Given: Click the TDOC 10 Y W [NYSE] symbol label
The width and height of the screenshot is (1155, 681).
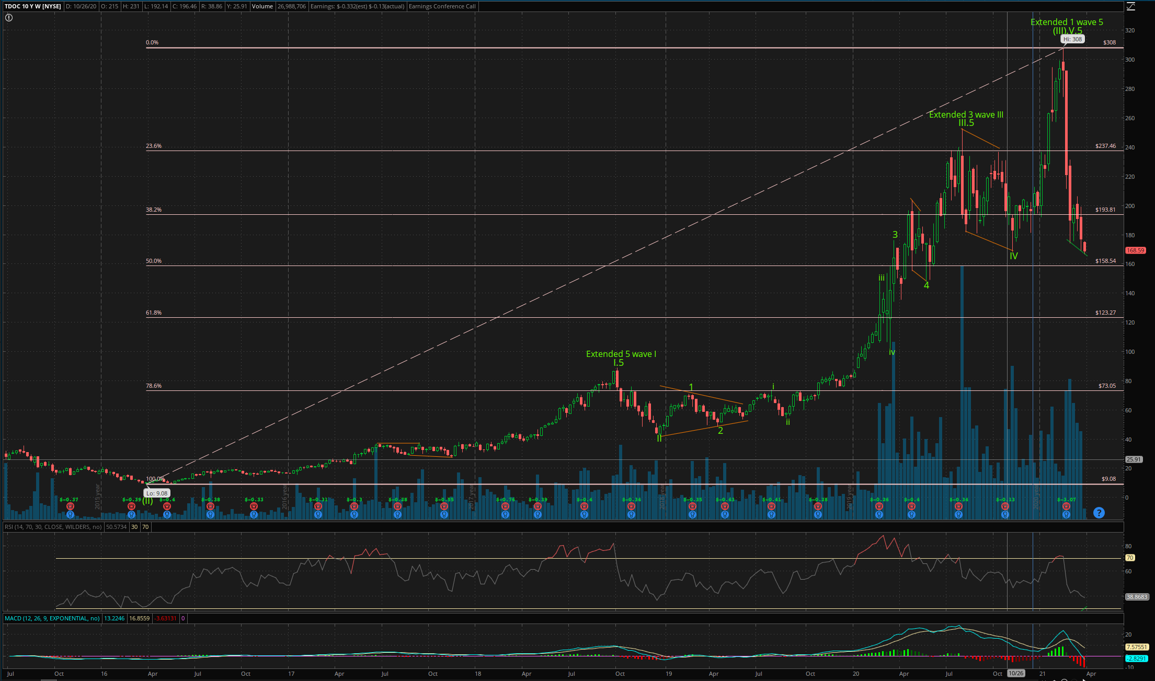Looking at the screenshot, I should pyautogui.click(x=32, y=6).
